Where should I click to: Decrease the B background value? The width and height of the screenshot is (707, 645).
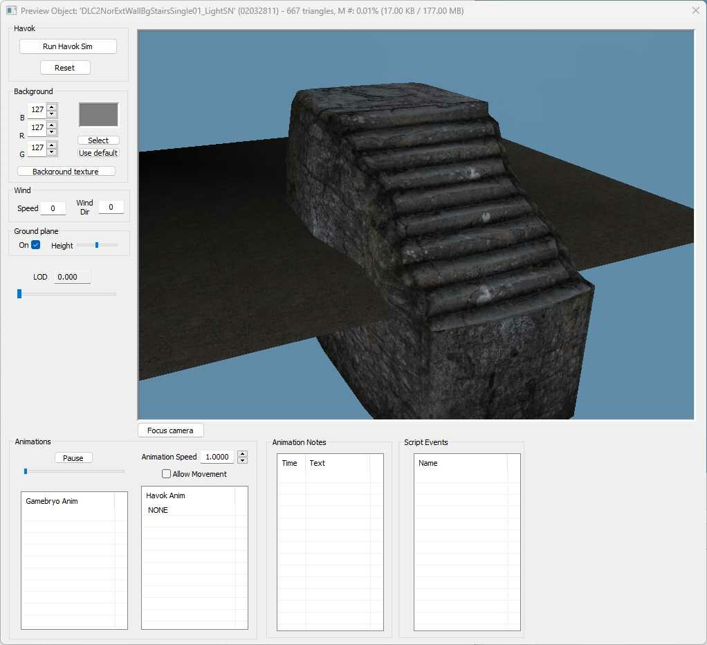click(52, 113)
